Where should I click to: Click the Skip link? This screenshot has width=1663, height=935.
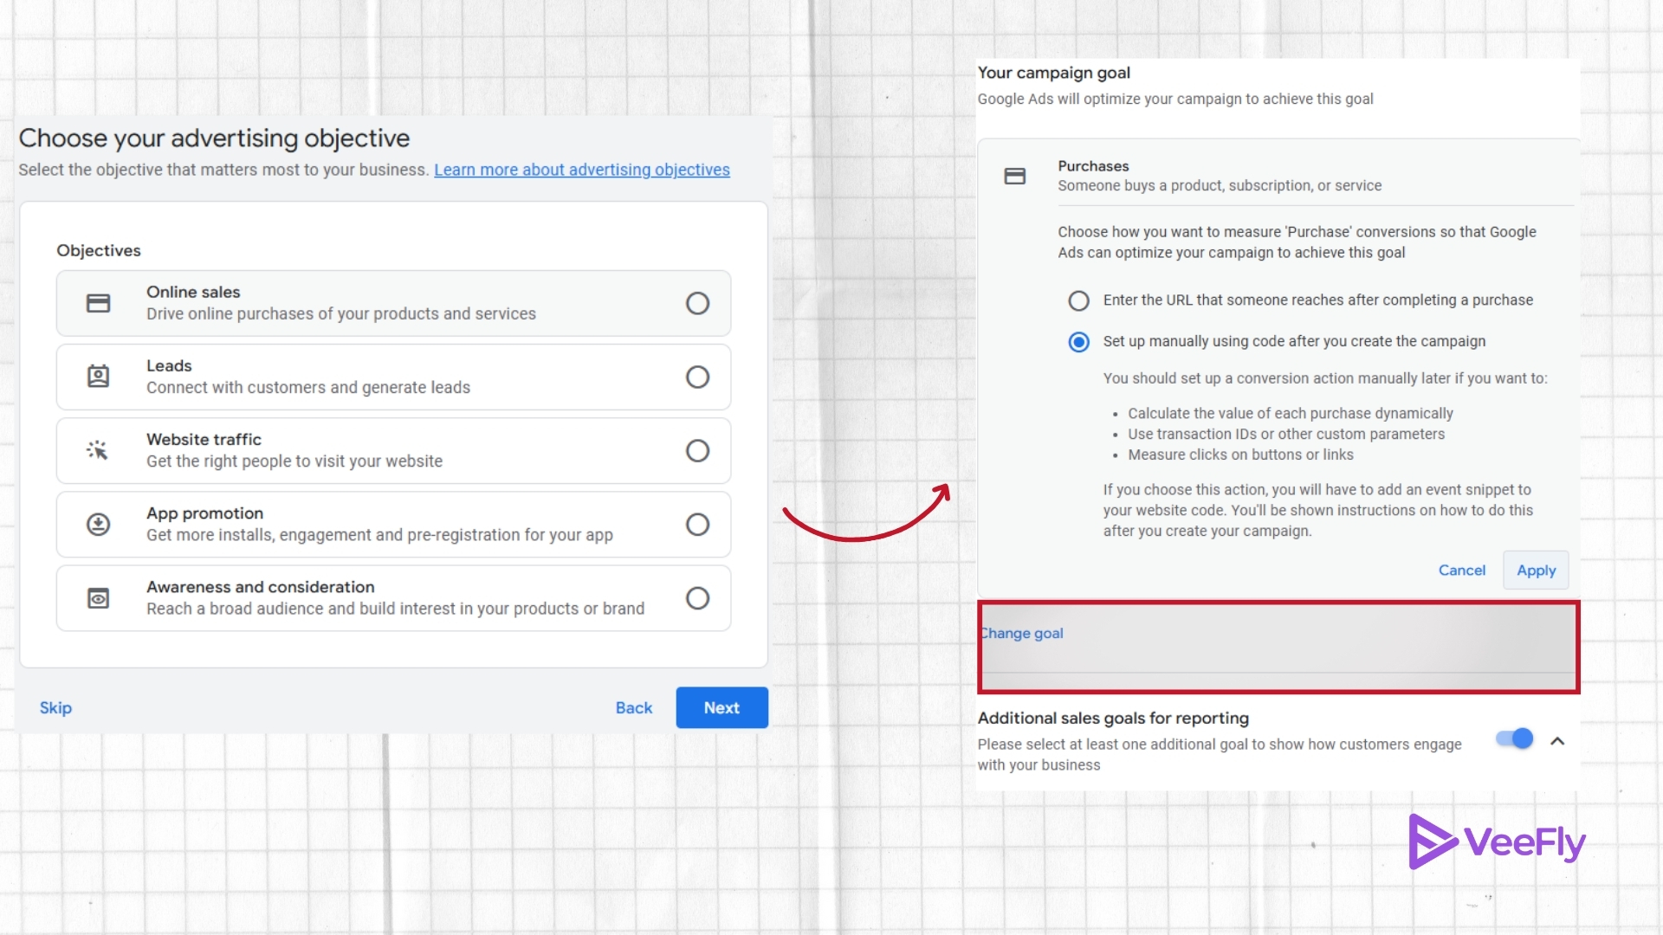(55, 707)
